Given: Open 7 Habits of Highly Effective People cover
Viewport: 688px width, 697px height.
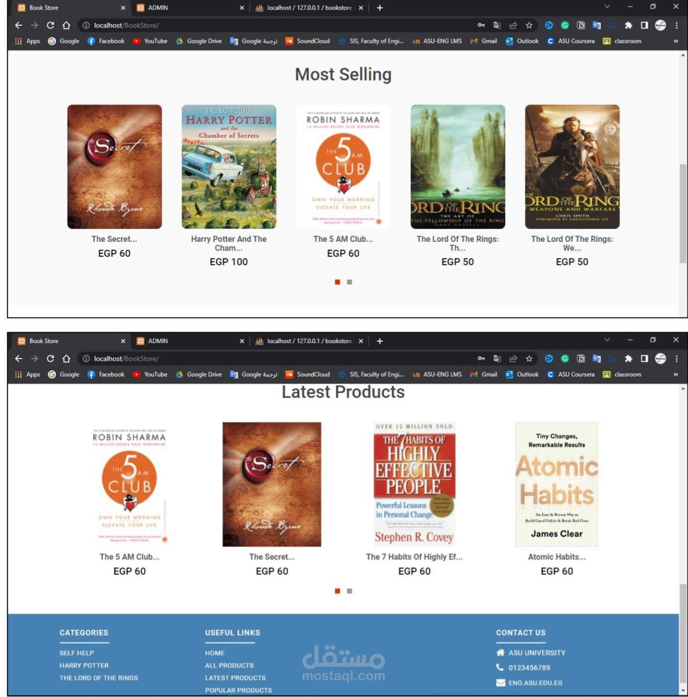Looking at the screenshot, I should point(414,484).
